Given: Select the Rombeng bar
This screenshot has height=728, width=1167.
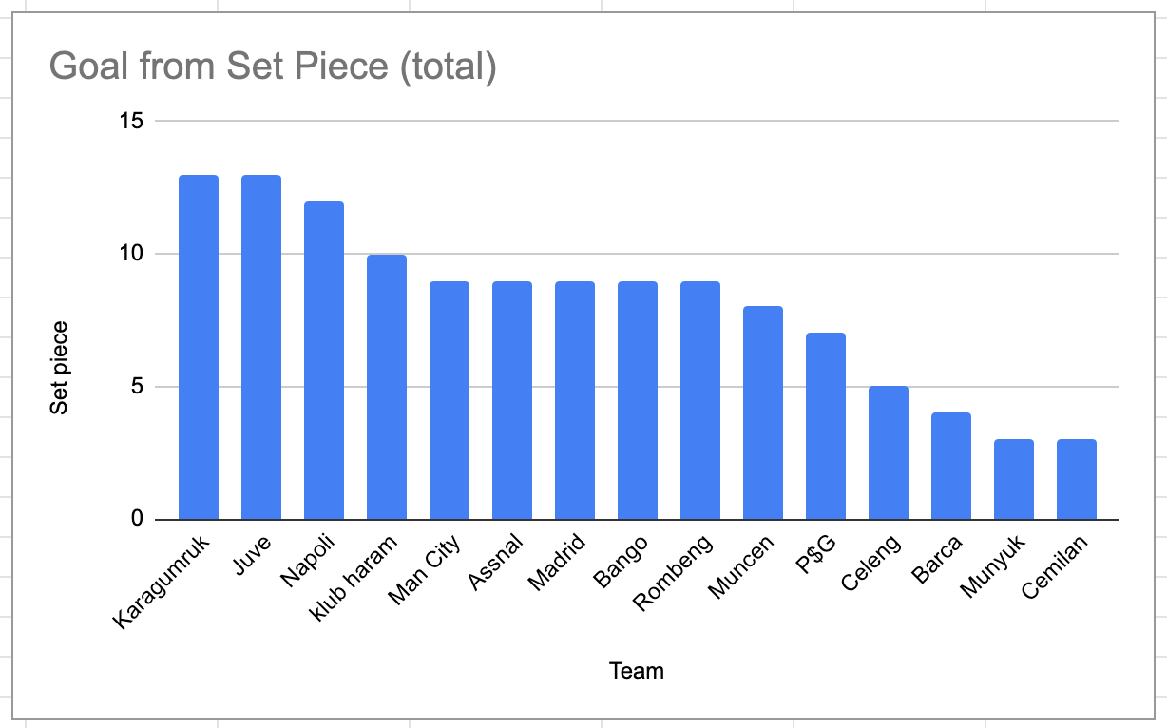Looking at the screenshot, I should click(700, 401).
